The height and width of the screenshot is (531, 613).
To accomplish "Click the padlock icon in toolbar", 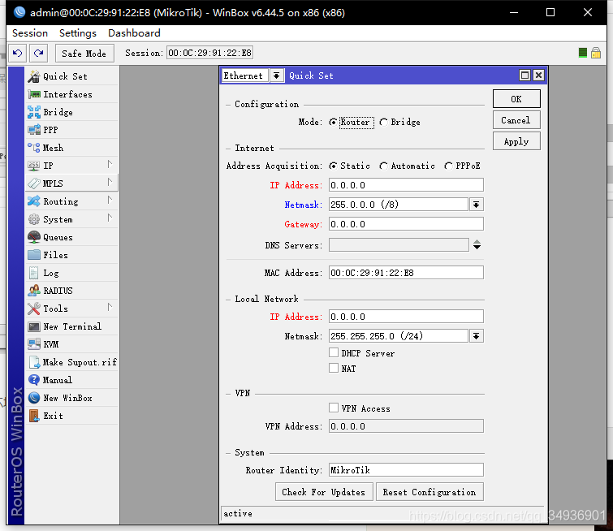I will pos(596,53).
